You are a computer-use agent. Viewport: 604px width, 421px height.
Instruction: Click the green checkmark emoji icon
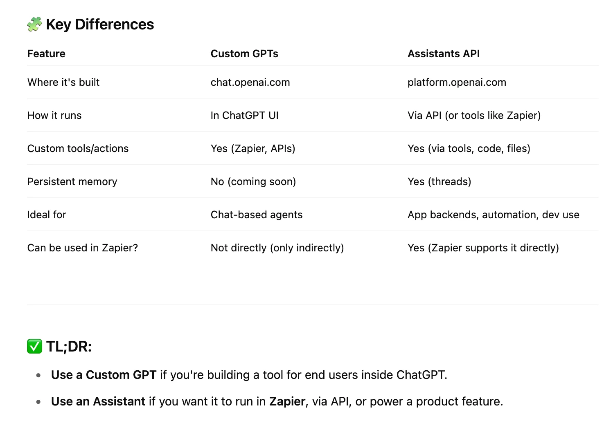coord(34,346)
